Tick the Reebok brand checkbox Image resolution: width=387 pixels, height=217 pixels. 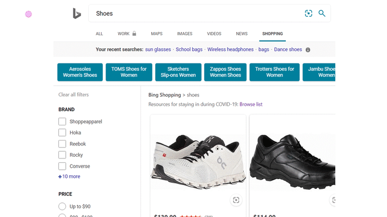pos(62,144)
